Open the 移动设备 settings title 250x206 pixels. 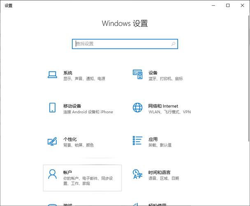[72, 106]
